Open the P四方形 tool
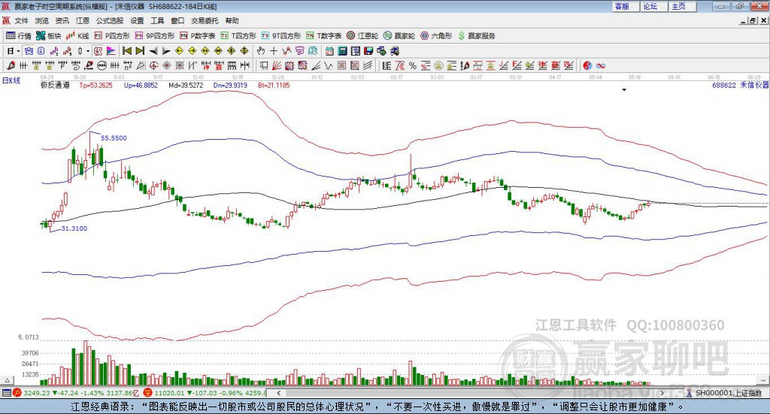This screenshot has height=414, width=770. (112, 36)
